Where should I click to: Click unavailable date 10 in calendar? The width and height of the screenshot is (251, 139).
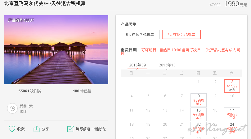pyautogui.click(x=232, y=96)
